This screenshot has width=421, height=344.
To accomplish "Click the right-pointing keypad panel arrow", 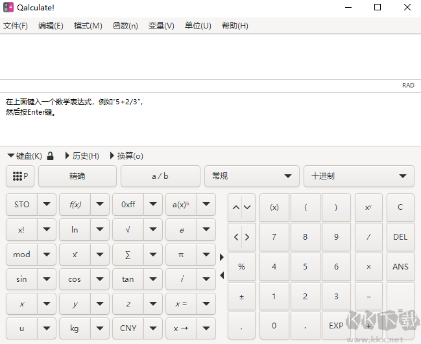I will point(222,257).
